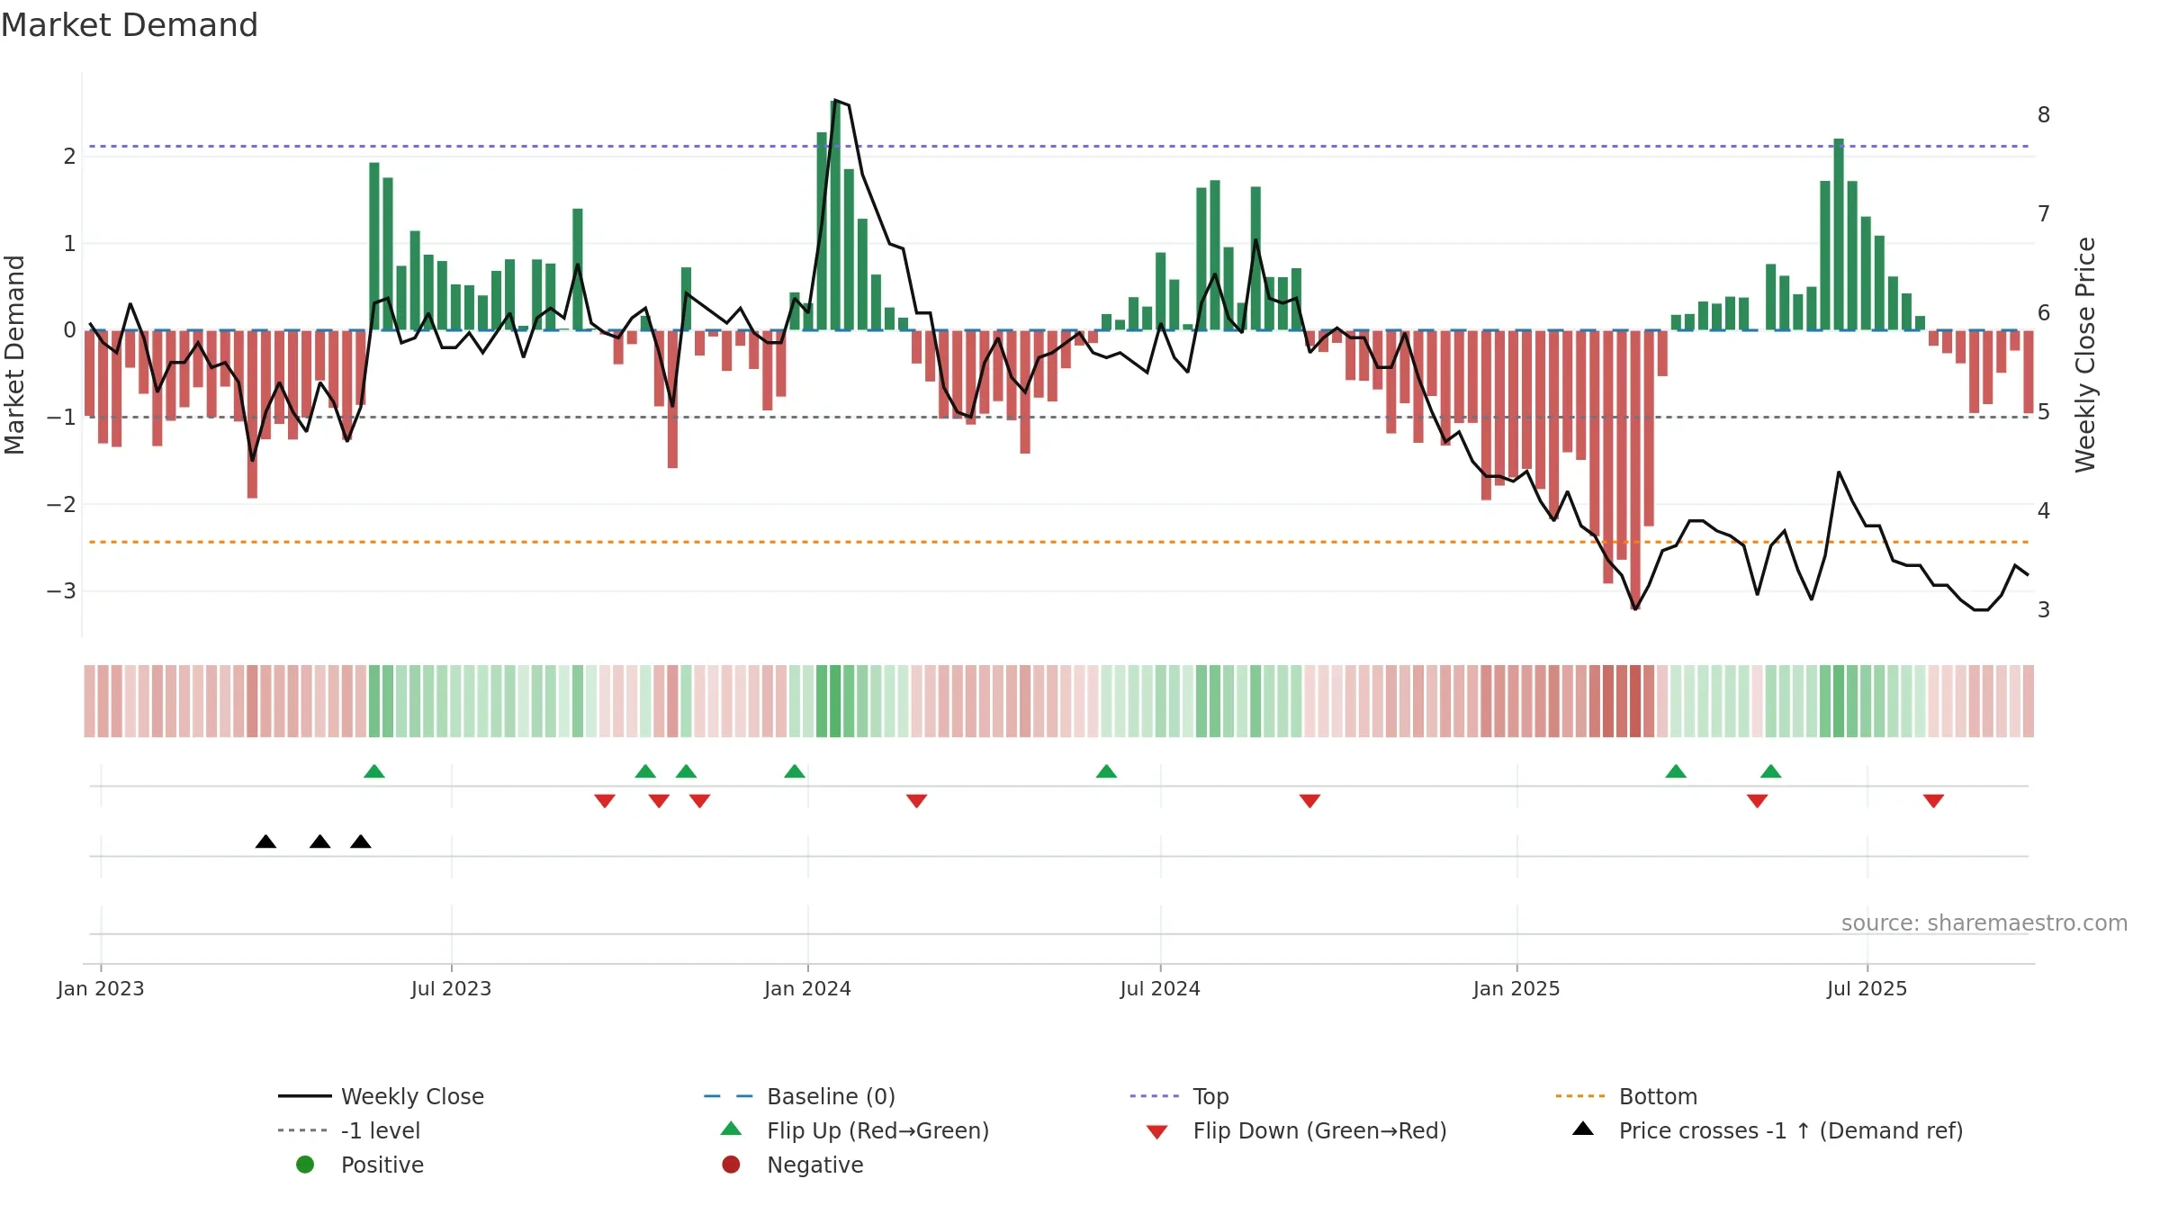Click the vertical Market Demand axis label
This screenshot has height=1215, width=2160.
click(x=14, y=355)
